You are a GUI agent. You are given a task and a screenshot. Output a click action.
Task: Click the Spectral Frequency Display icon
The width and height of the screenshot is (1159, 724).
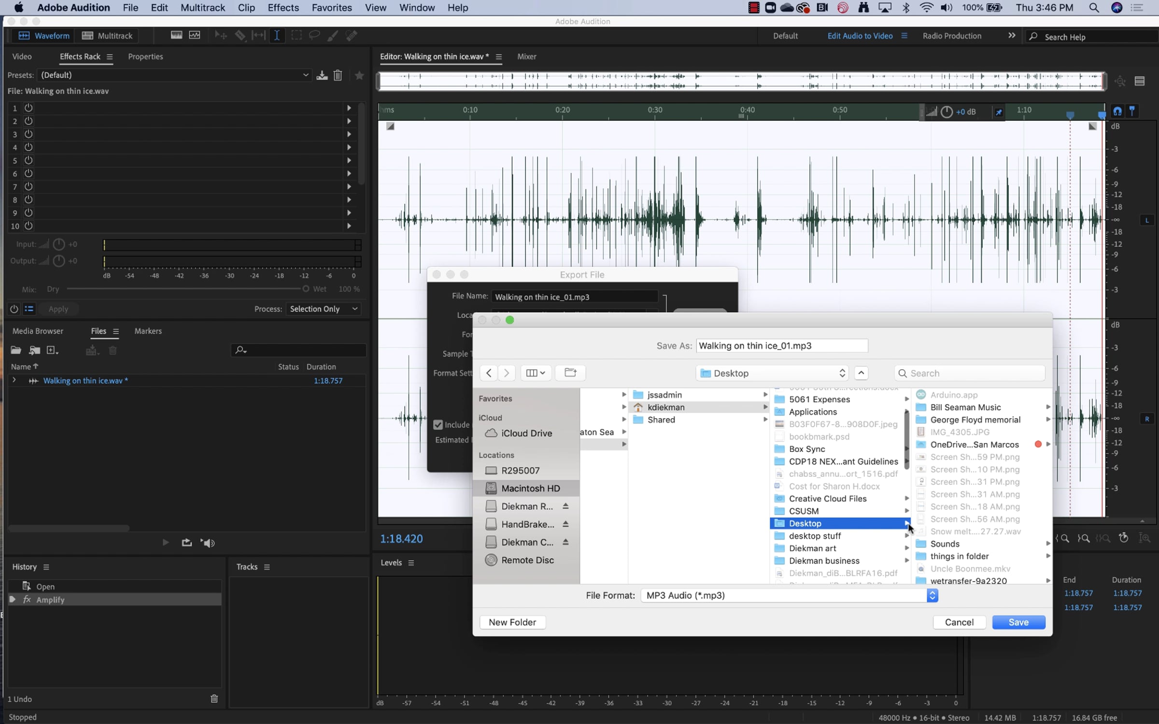177,35
